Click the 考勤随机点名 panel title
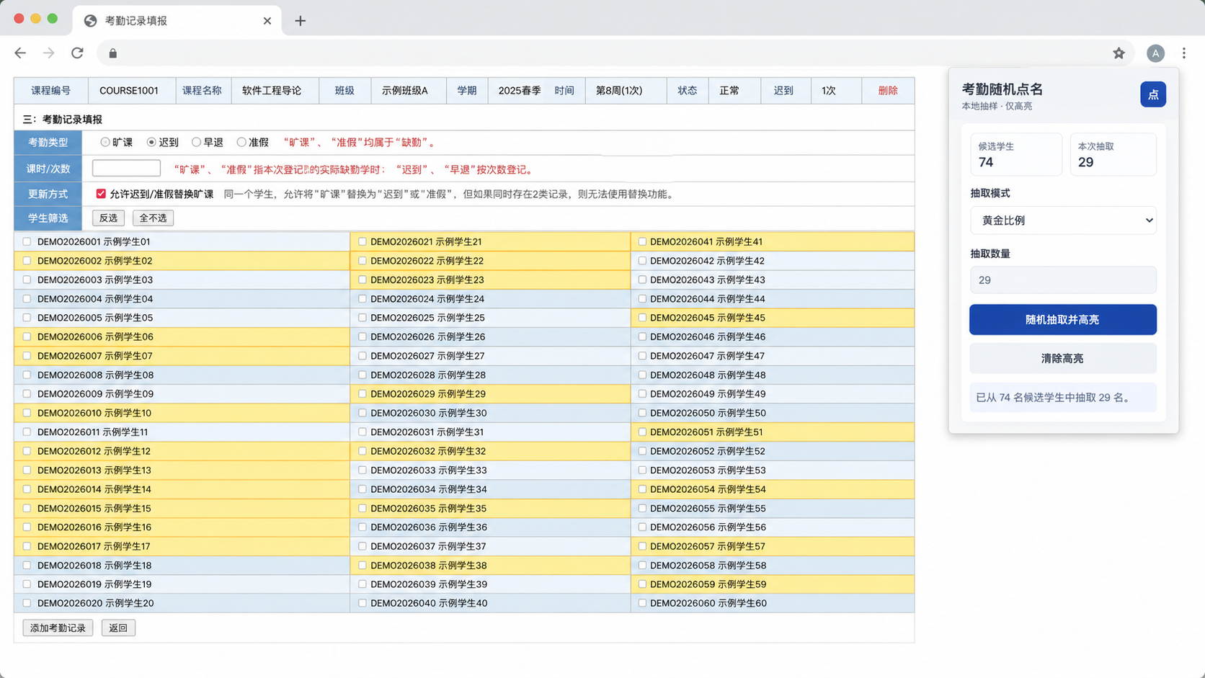 pyautogui.click(x=1002, y=89)
